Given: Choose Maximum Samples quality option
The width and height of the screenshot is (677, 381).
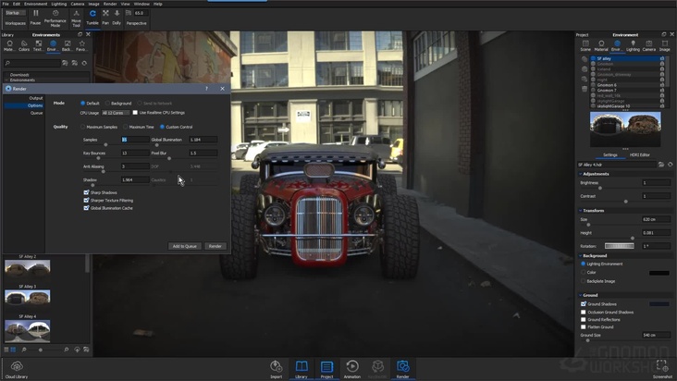Looking at the screenshot, I should pos(83,127).
